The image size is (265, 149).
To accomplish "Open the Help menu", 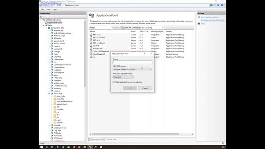I will click(55, 10).
